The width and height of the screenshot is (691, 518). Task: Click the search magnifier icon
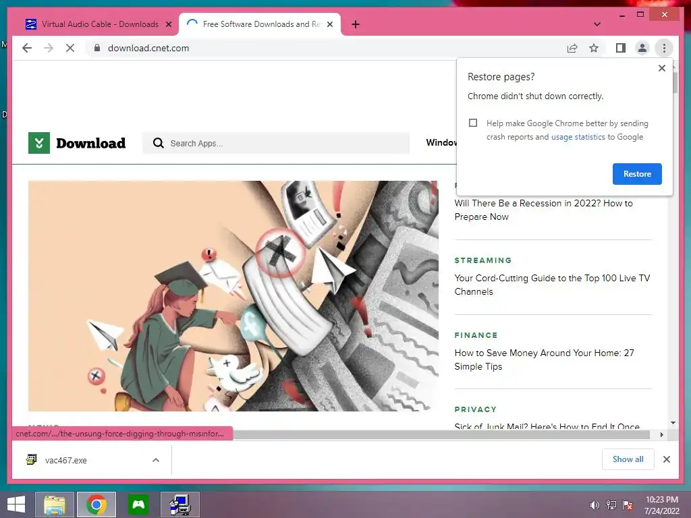158,143
